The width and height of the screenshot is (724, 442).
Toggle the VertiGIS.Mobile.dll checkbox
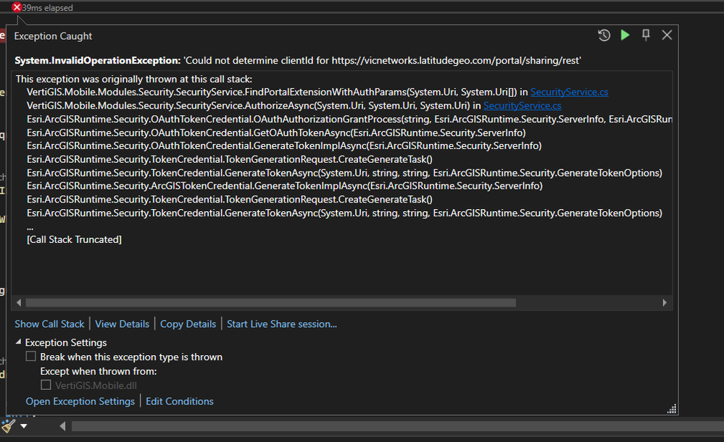(46, 386)
